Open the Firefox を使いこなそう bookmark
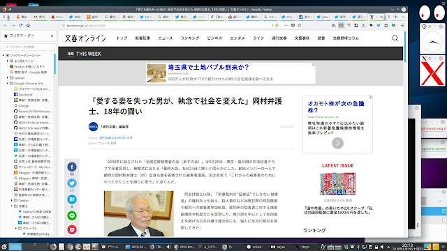 click(29, 67)
